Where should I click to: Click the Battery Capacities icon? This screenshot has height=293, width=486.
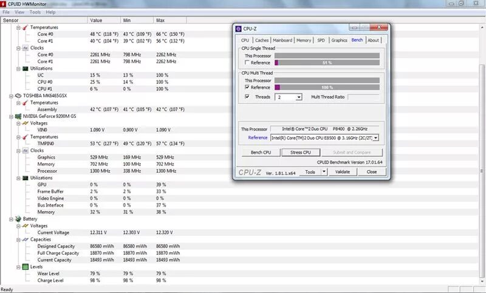click(26, 240)
